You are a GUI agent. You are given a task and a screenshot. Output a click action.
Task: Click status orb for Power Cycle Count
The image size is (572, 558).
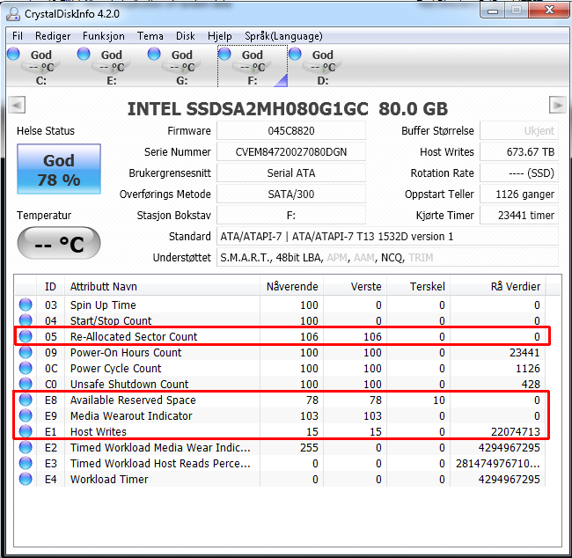click(x=26, y=368)
